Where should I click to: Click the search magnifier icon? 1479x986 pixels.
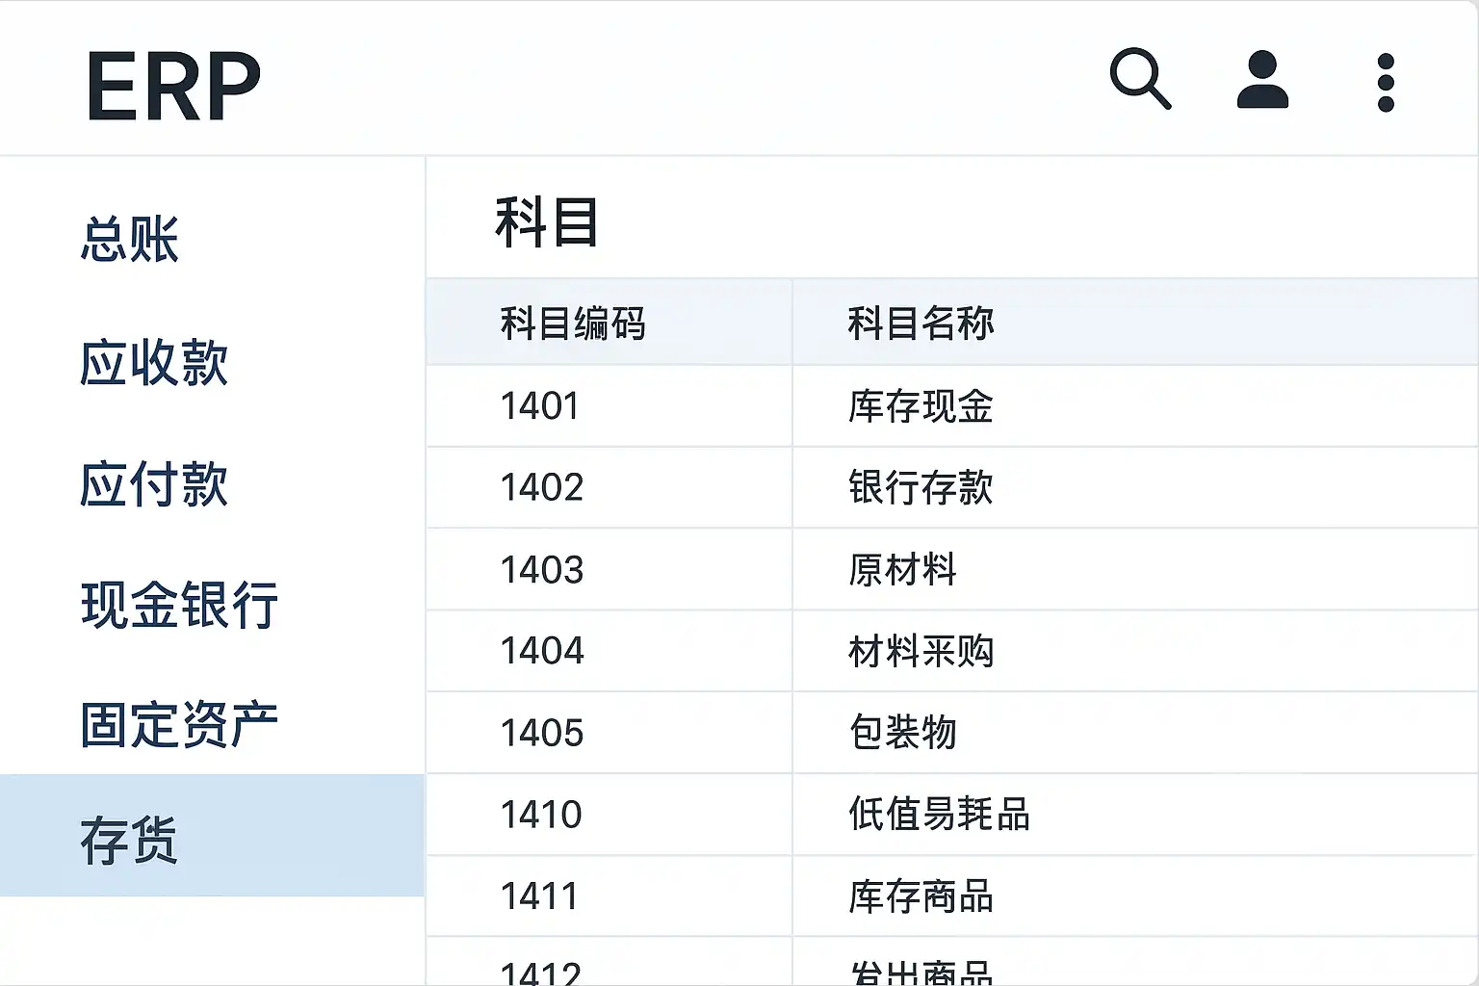pos(1140,79)
